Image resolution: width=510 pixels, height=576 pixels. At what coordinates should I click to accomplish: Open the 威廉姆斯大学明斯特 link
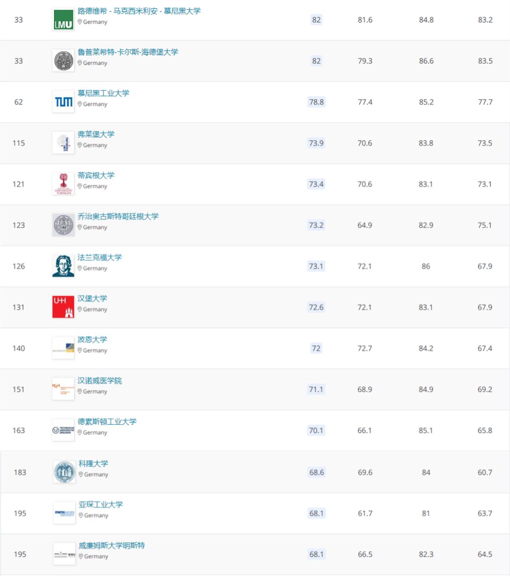(112, 545)
